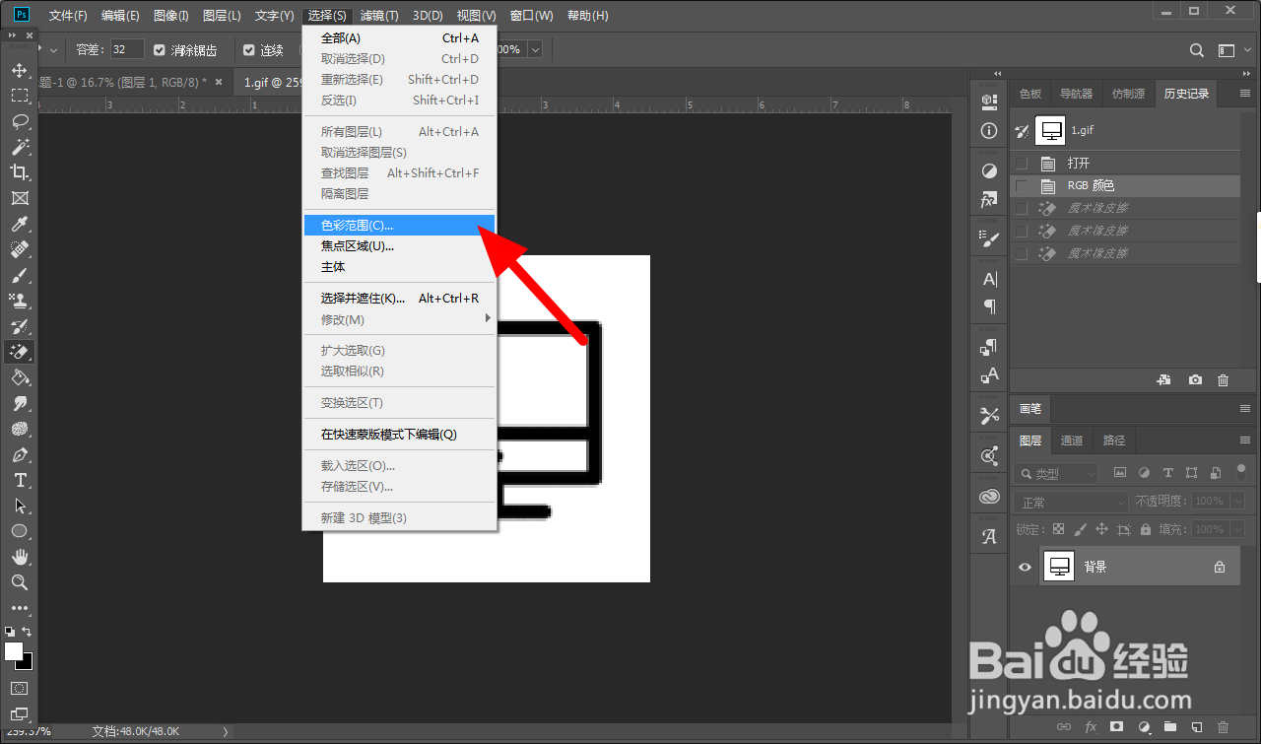
Task: Select the Ellipse shape tool
Action: (x=20, y=531)
